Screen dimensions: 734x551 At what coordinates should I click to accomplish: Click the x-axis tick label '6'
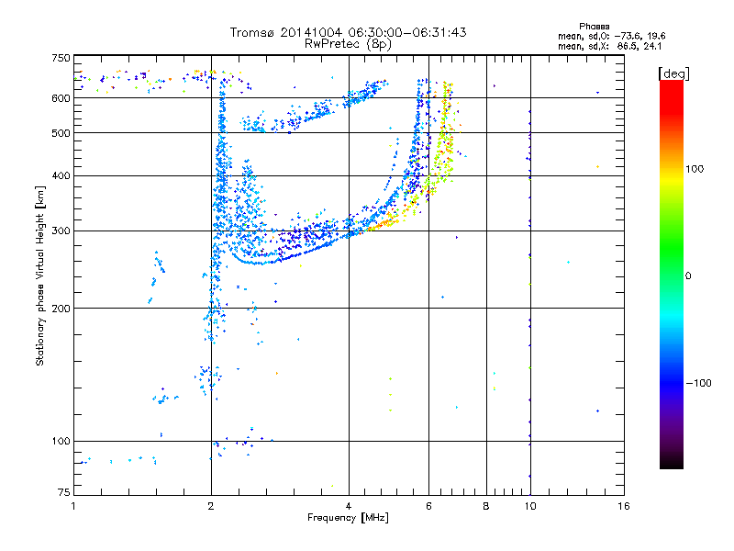click(x=428, y=506)
